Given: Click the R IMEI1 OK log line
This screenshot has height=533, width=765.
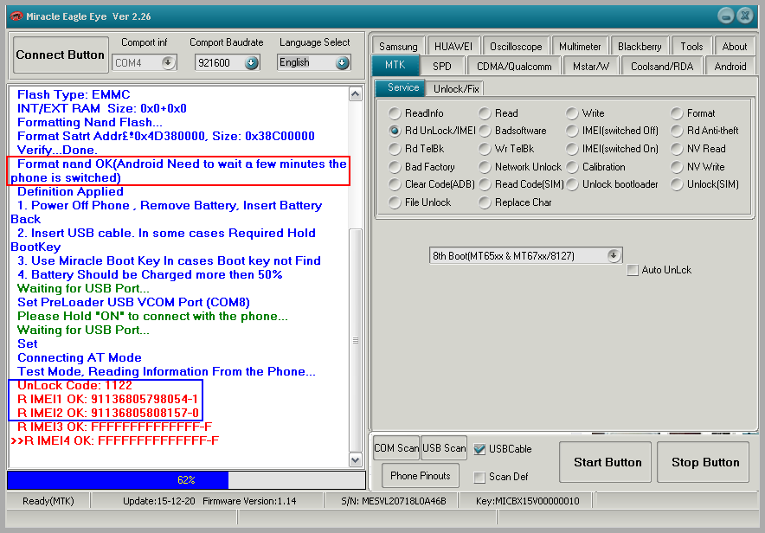Looking at the screenshot, I should [x=107, y=399].
